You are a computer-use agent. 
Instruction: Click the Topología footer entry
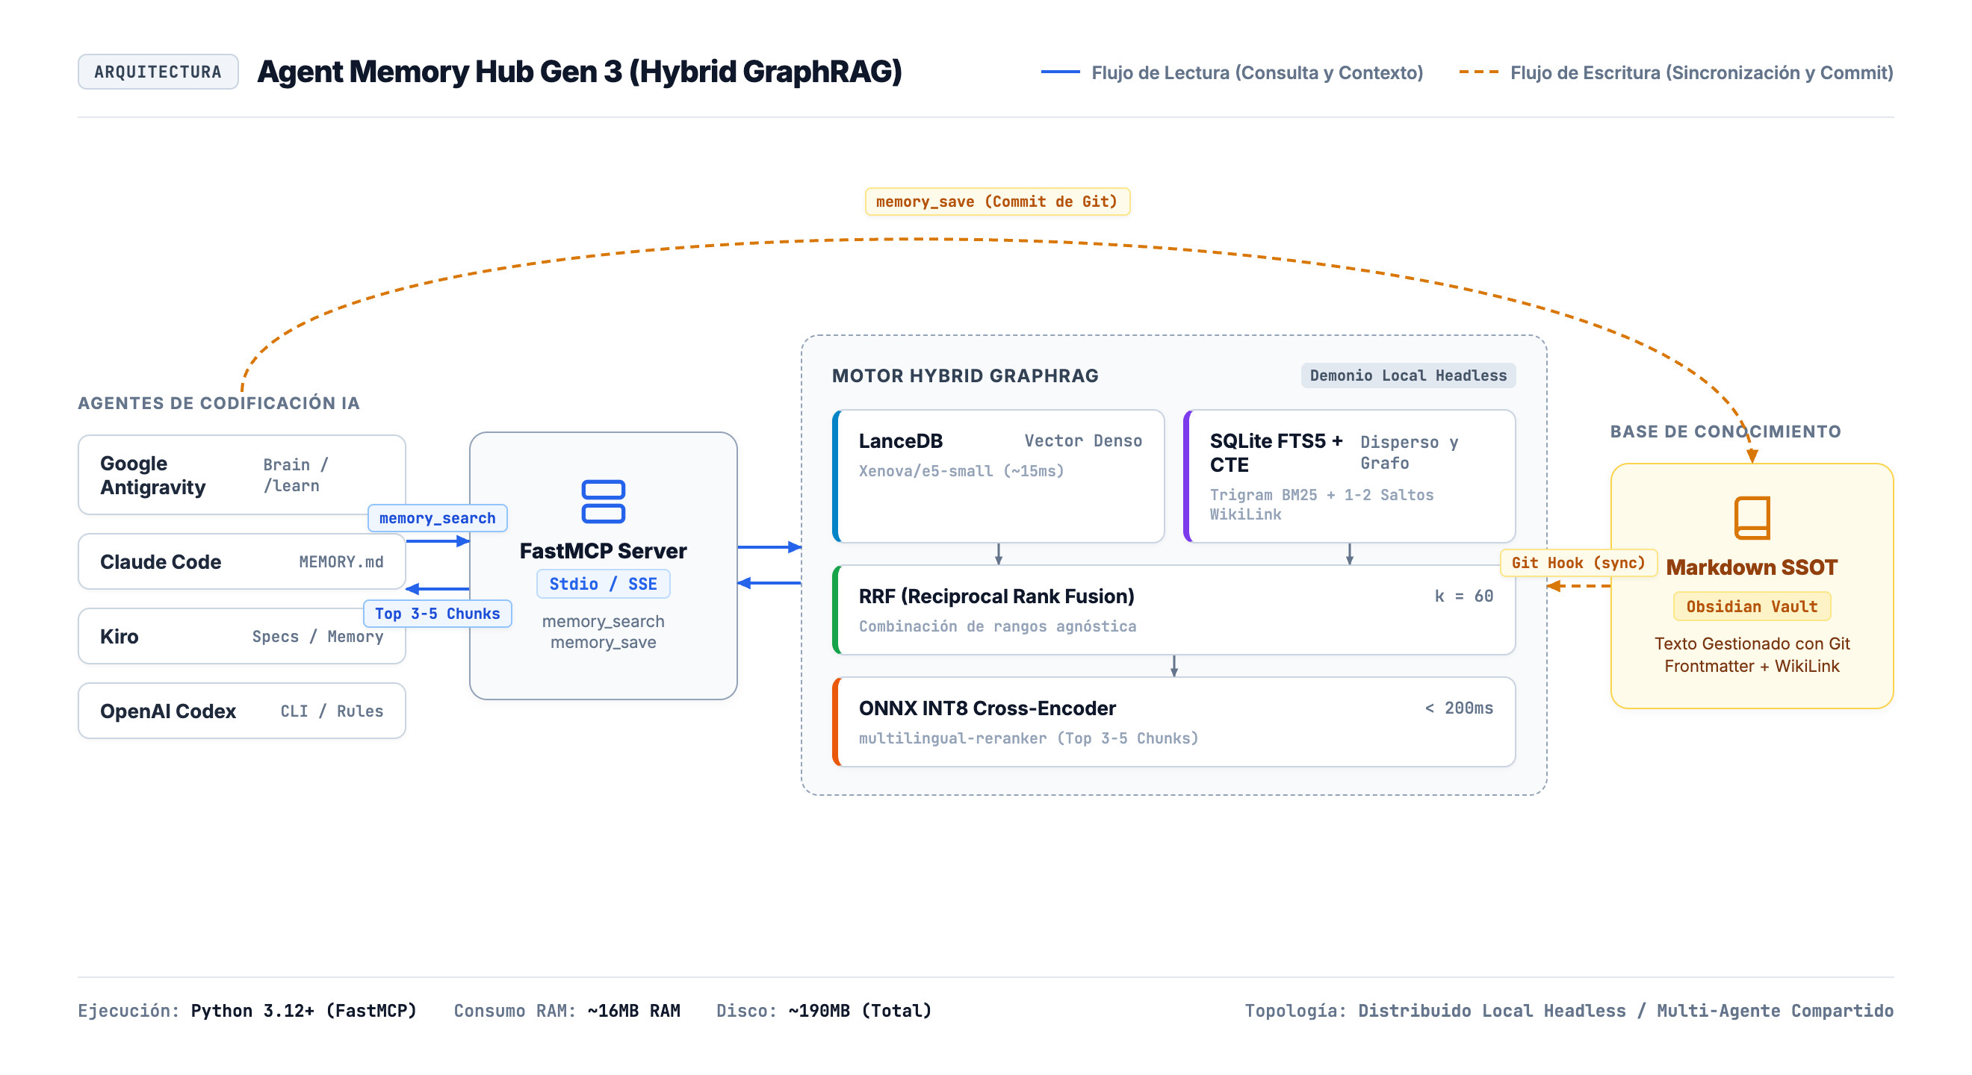tap(1569, 1011)
